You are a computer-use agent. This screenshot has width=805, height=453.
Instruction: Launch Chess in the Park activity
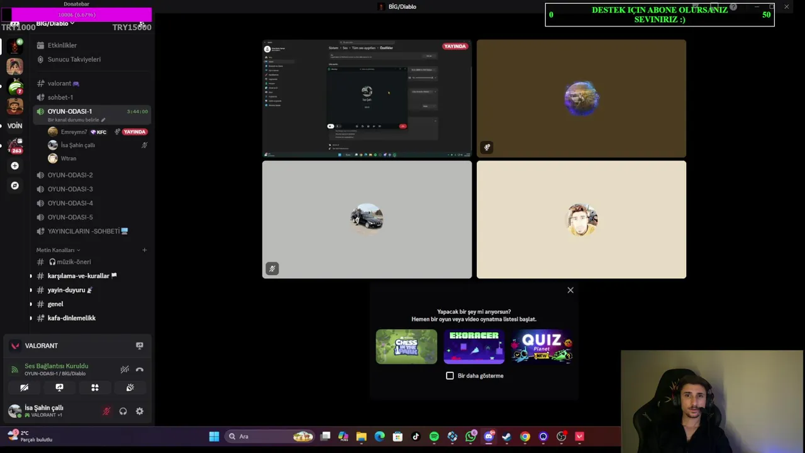pos(406,347)
